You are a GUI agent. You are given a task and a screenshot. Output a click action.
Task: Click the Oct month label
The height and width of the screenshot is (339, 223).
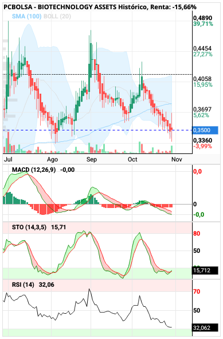[132, 159]
